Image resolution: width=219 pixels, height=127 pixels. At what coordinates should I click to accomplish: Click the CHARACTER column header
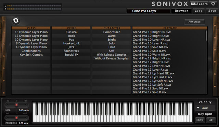coord(112,28)
